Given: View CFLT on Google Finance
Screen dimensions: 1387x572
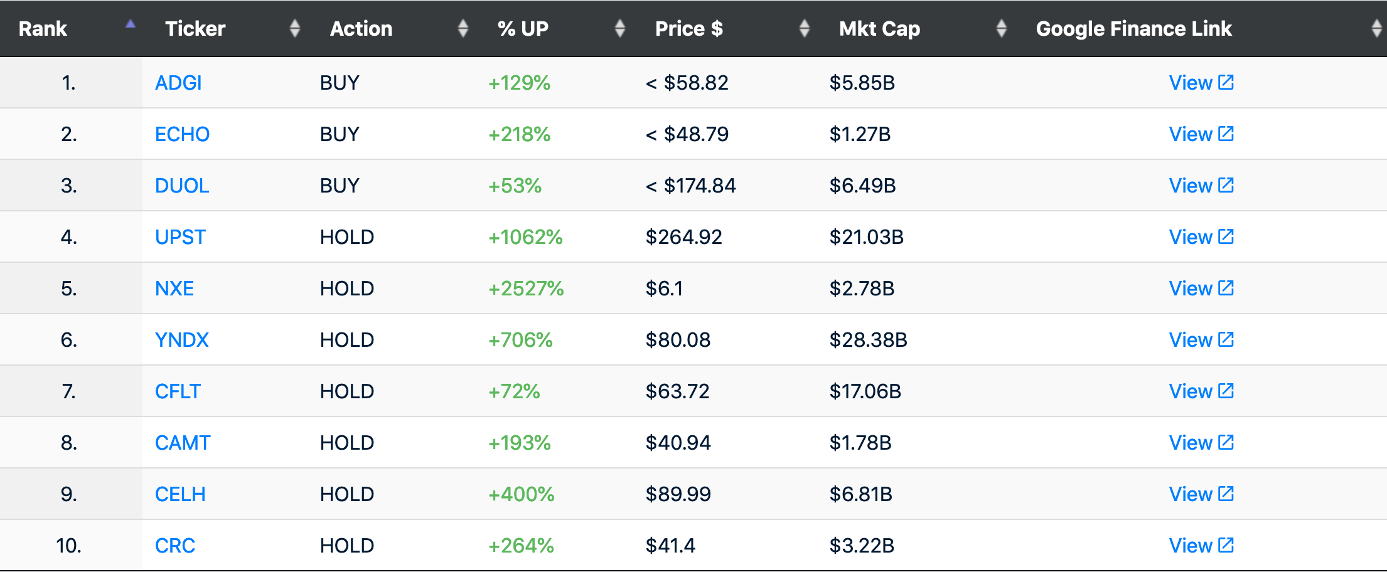Looking at the screenshot, I should (1191, 391).
